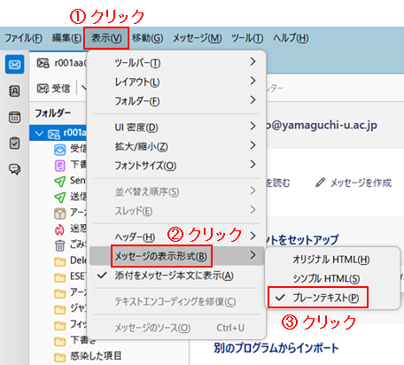The height and width of the screenshot is (365, 404).
Task: Expand フォントサイズ(O) submenu
Action: click(x=177, y=165)
